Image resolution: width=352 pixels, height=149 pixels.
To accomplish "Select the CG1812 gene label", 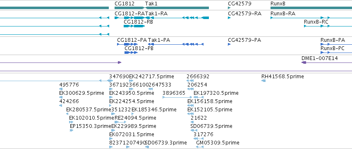I will coord(125,4).
